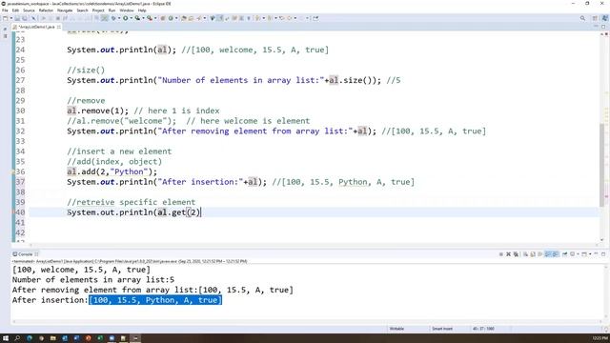This screenshot has width=610, height=343.
Task: Minimize the editor area
Action: (596, 27)
